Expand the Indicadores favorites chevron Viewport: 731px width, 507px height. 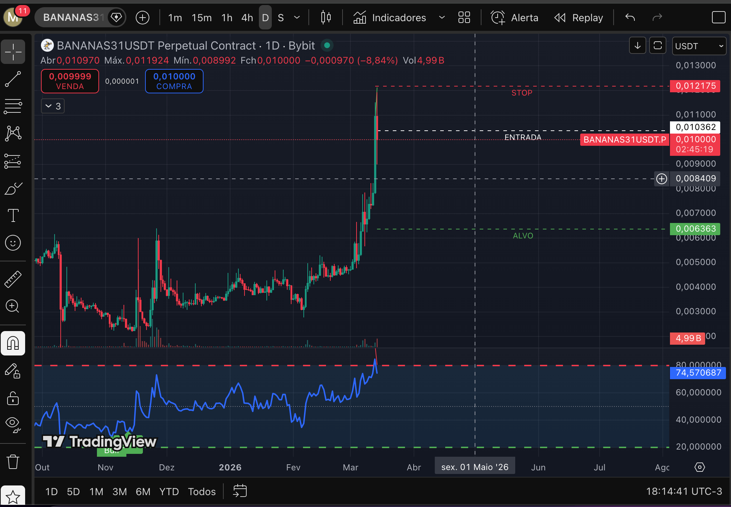(x=442, y=17)
